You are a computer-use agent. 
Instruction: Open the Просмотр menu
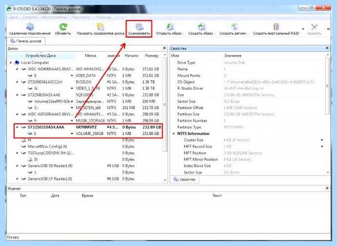tap(81, 17)
